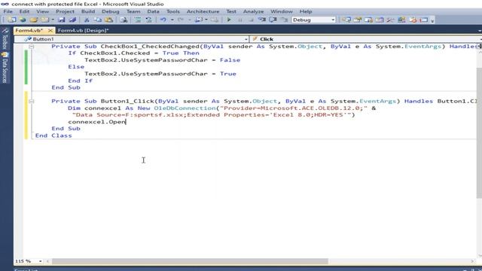The width and height of the screenshot is (482, 271).
Task: Open the View menu
Action: pyautogui.click(x=42, y=11)
